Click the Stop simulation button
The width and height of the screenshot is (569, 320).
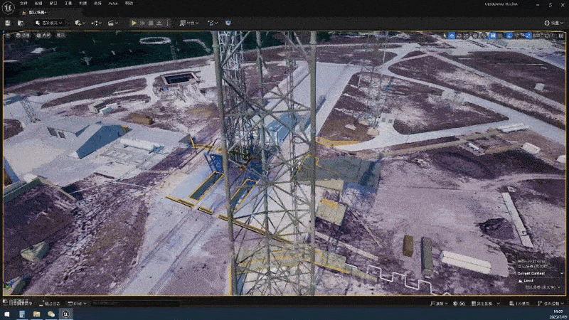(x=151, y=23)
